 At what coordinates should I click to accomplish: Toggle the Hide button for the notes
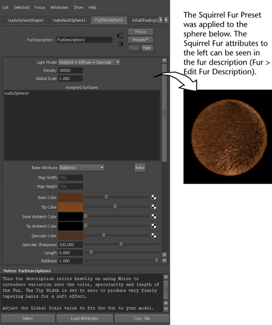click(x=147, y=48)
